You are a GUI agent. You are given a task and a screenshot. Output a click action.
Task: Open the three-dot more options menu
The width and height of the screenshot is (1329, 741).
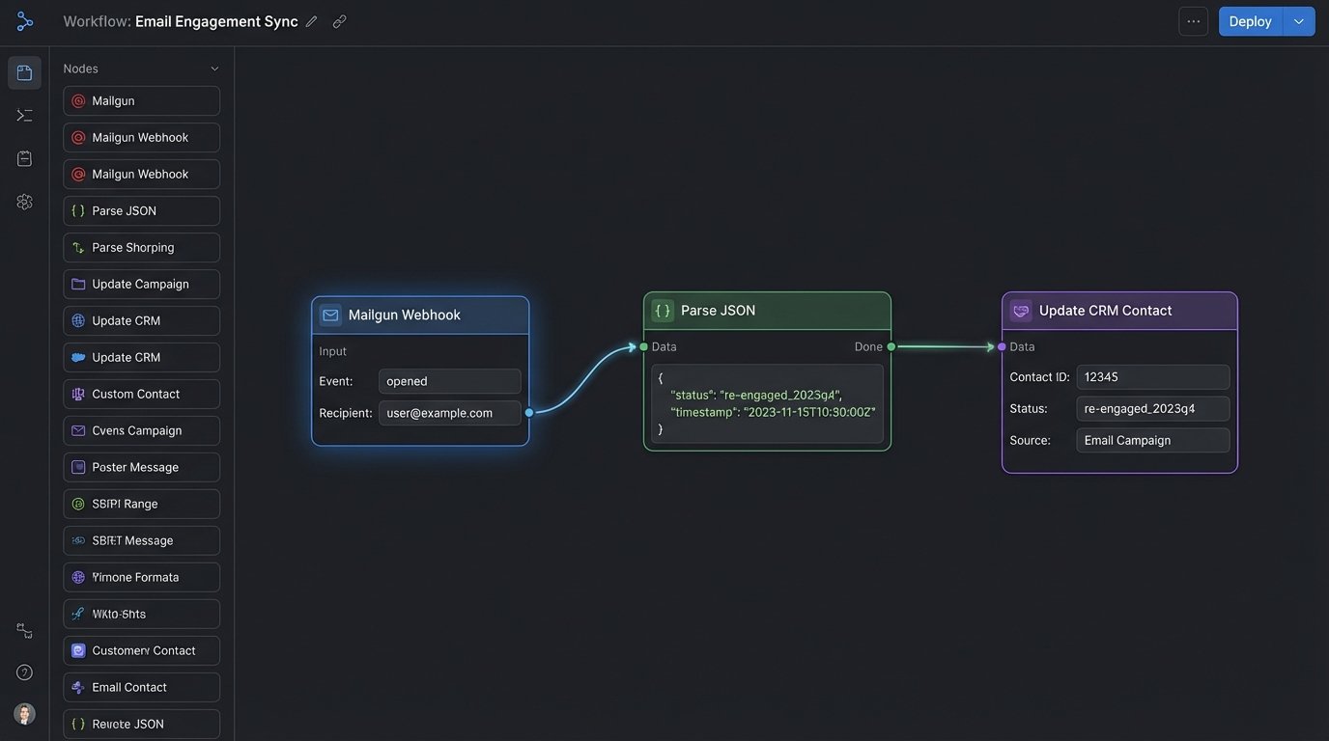[1194, 21]
